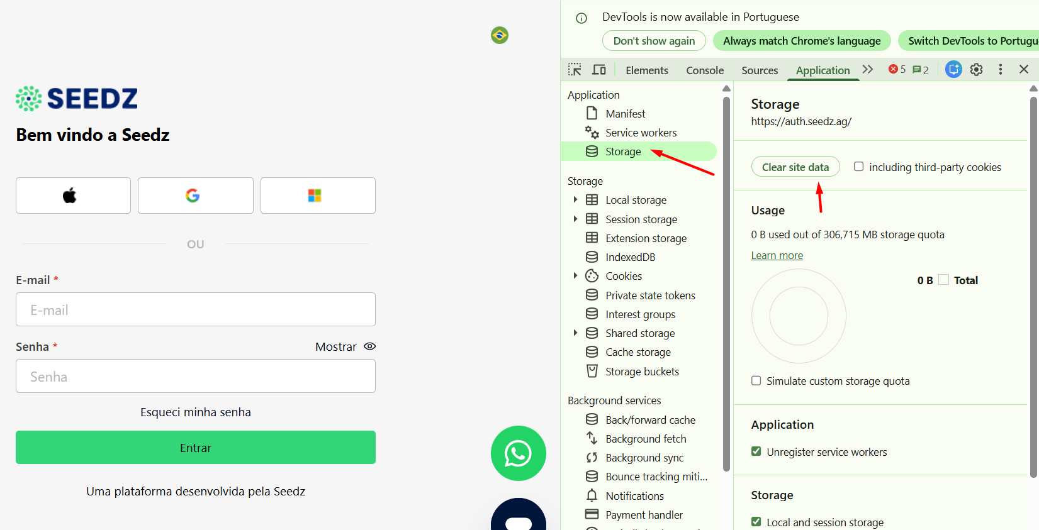
Task: Enable including third-party cookies checkbox
Action: [x=858, y=167]
